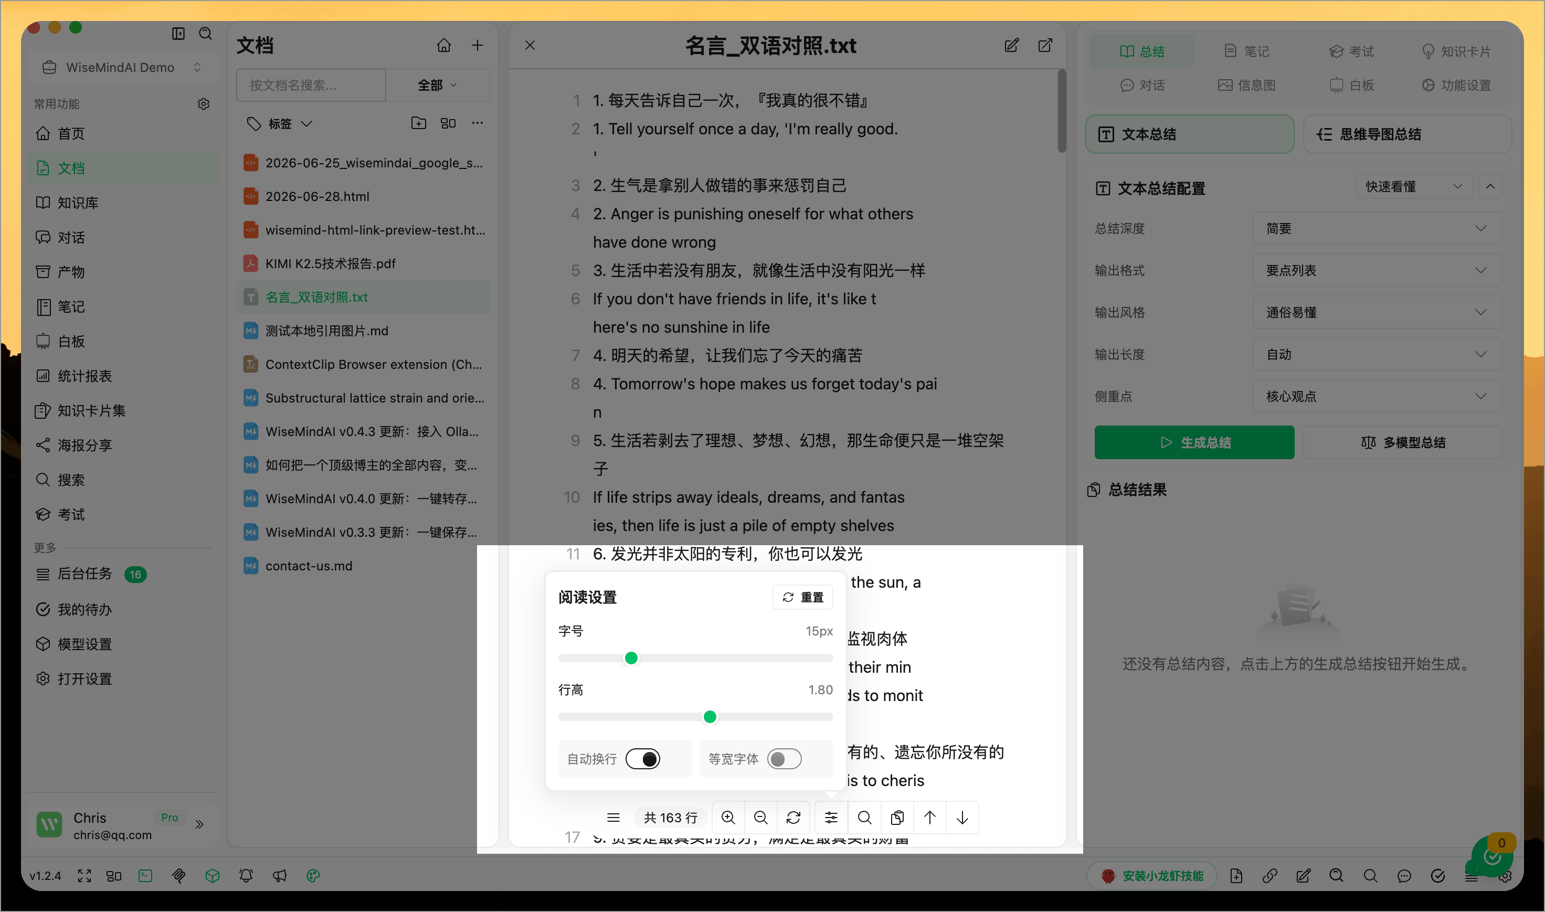The width and height of the screenshot is (1545, 912).
Task: Toggle the 等宽字体 switch
Action: [784, 759]
